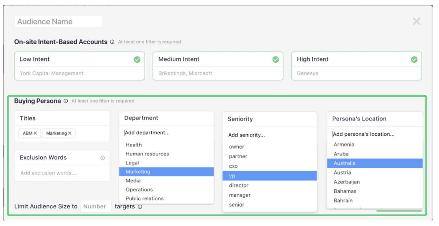The image size is (439, 226).
Task: Click the audience size Number field
Action: pyautogui.click(x=96, y=206)
